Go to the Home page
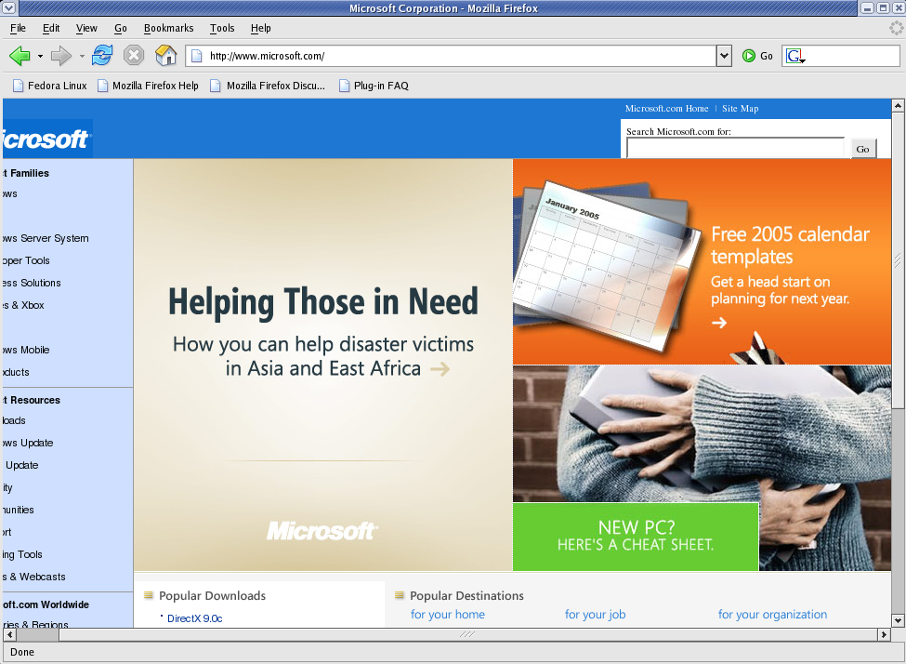 (x=165, y=56)
